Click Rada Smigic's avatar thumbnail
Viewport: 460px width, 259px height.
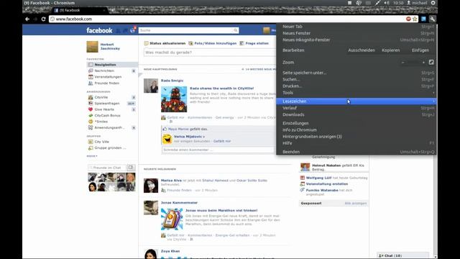[151, 86]
